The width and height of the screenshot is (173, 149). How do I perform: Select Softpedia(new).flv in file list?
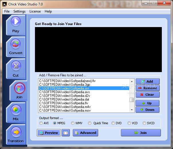tap(84, 81)
